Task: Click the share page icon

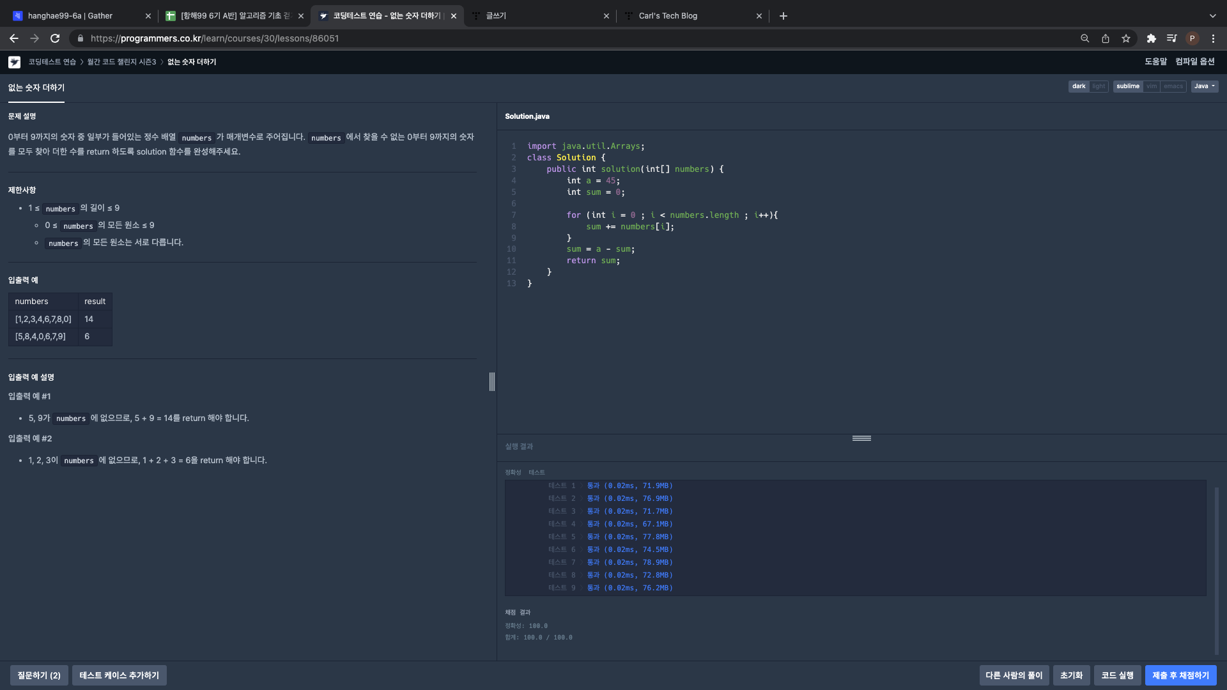Action: click(x=1106, y=38)
